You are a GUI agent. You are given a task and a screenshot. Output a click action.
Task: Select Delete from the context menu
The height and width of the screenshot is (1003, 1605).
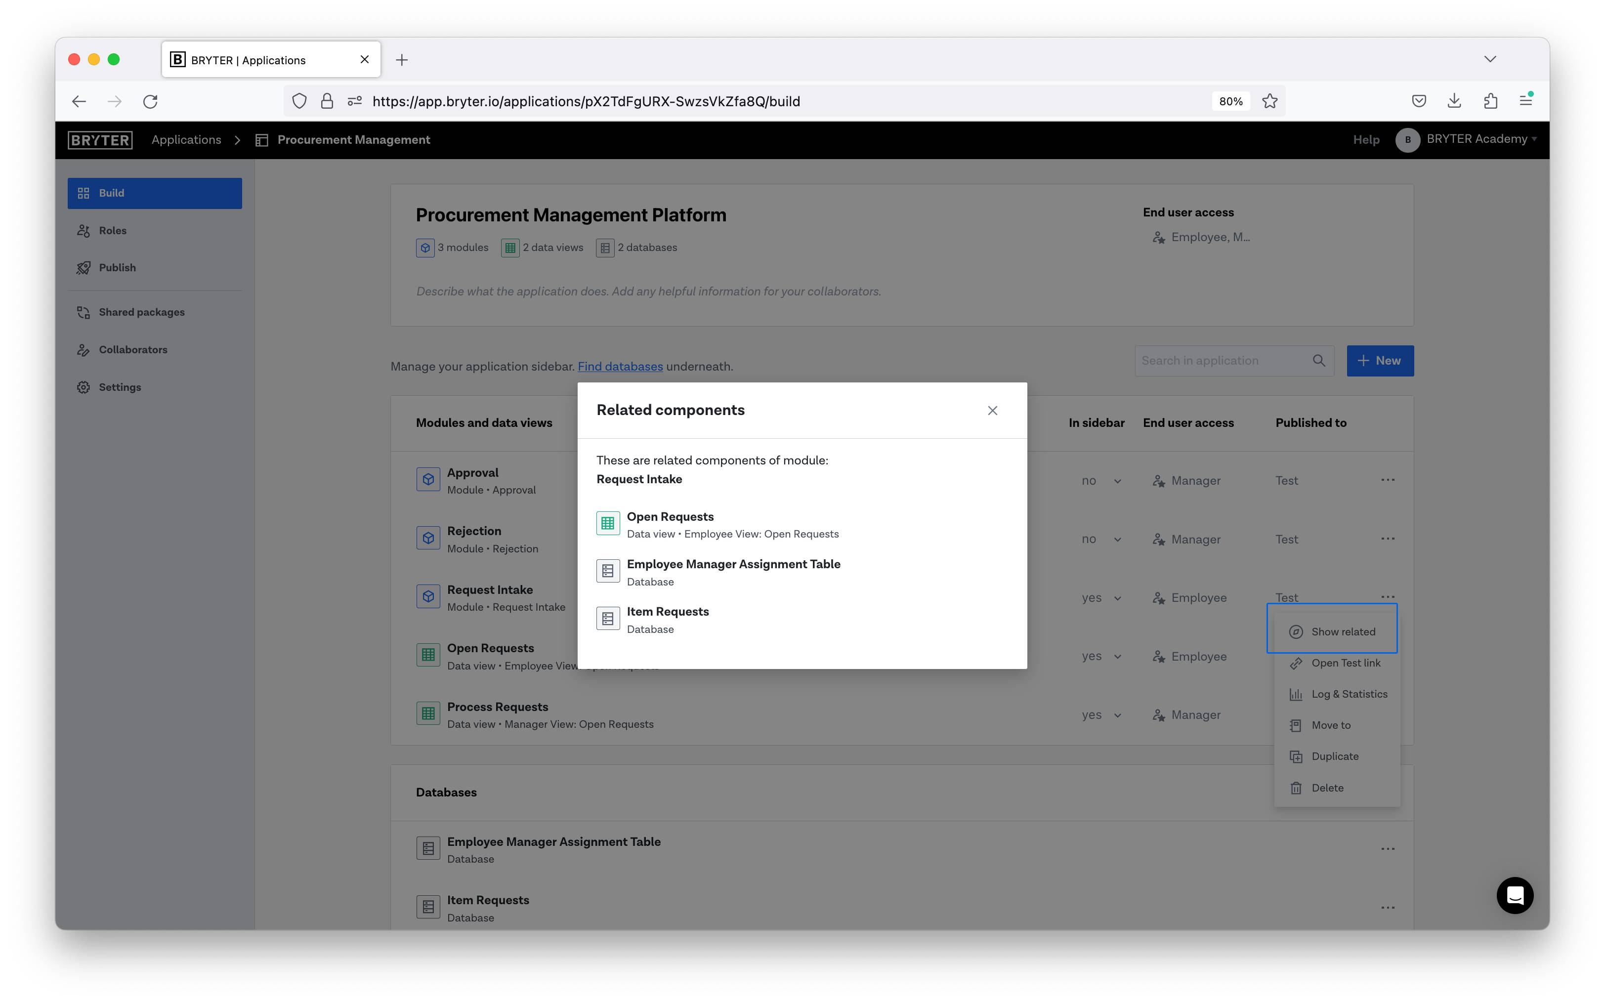coord(1327,788)
